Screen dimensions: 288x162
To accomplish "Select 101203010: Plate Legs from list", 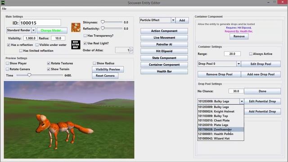I will [x=221, y=125].
